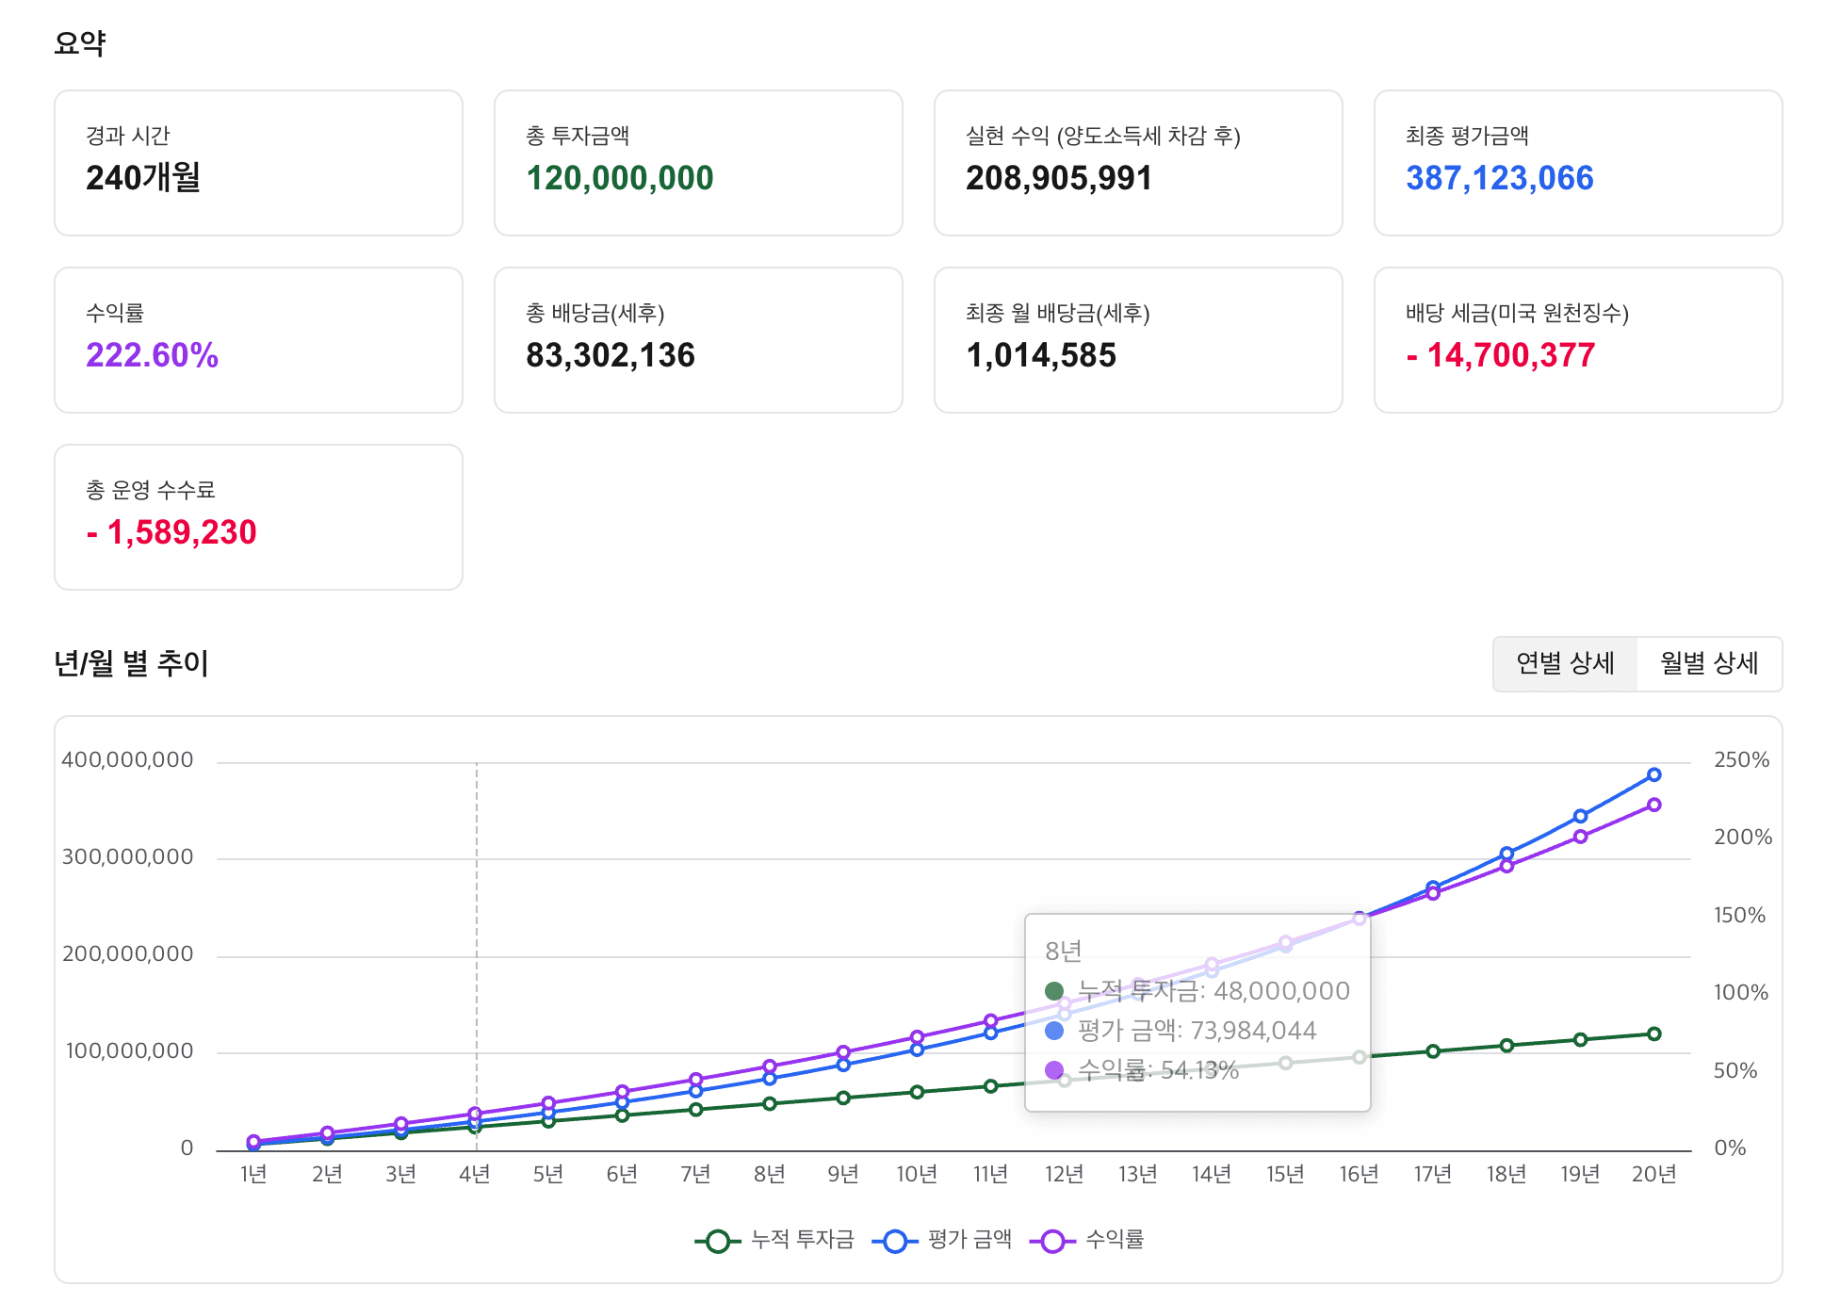Toggle 평가 금액 legend series
Image resolution: width=1824 pixels, height=1302 pixels.
pyautogui.click(x=969, y=1240)
